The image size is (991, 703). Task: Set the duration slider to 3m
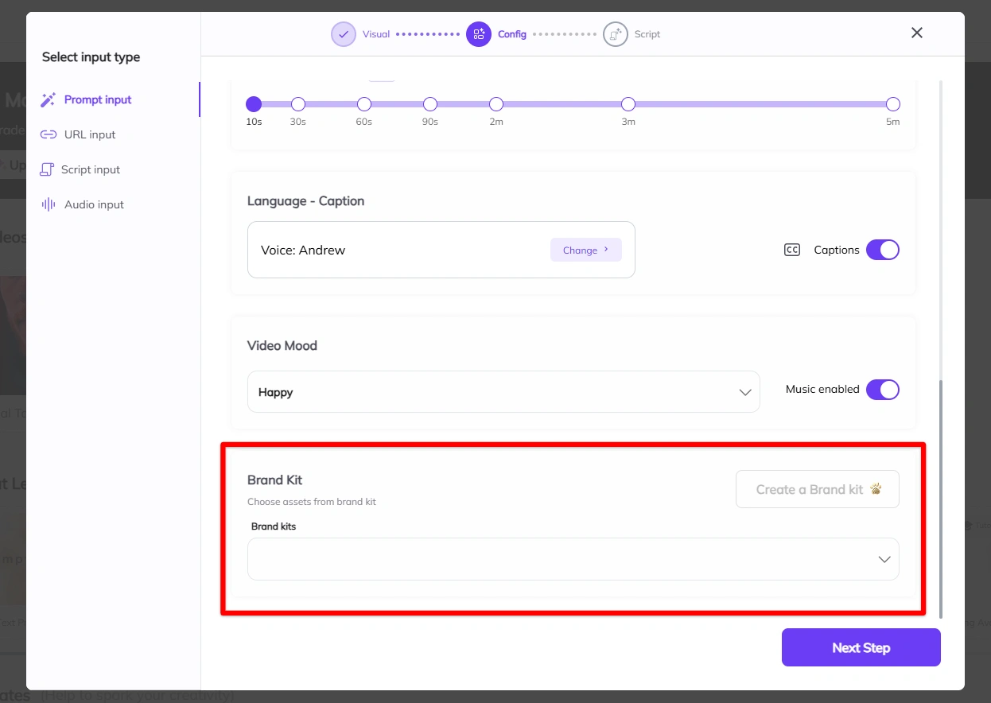click(x=628, y=104)
